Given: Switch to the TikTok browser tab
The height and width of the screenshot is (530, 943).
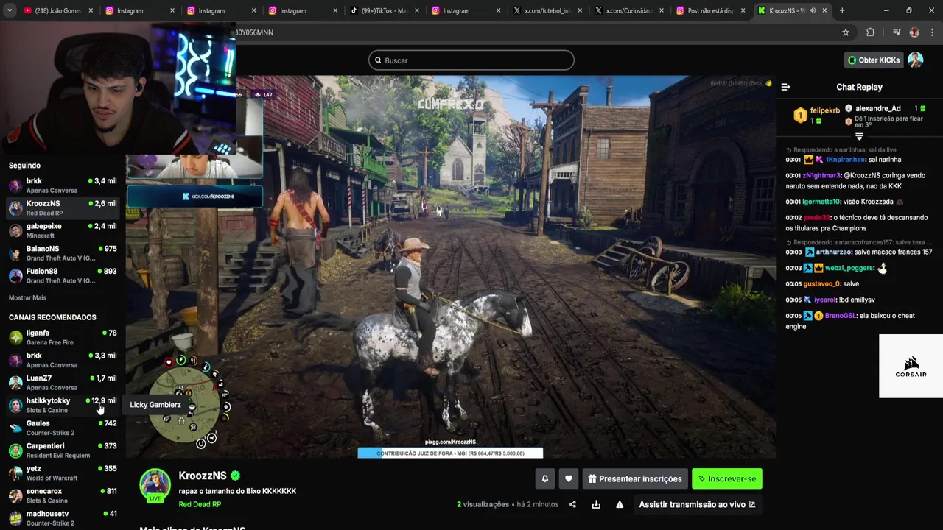Looking at the screenshot, I should 385,10.
